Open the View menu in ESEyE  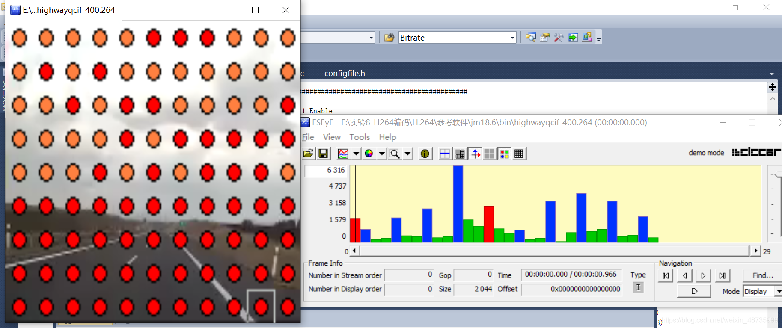coord(332,137)
